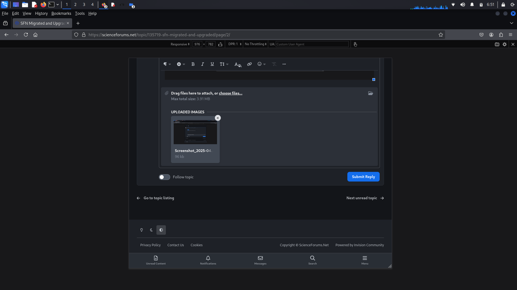Open Notifications bell in bottom bar
This screenshot has height=290, width=517.
click(x=208, y=260)
